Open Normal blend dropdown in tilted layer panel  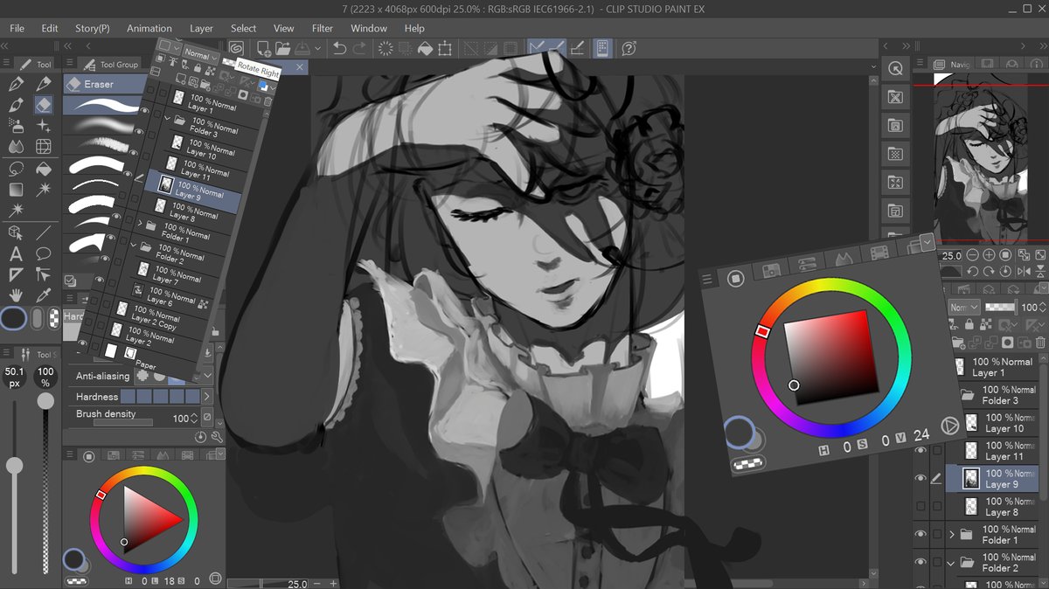(x=200, y=54)
